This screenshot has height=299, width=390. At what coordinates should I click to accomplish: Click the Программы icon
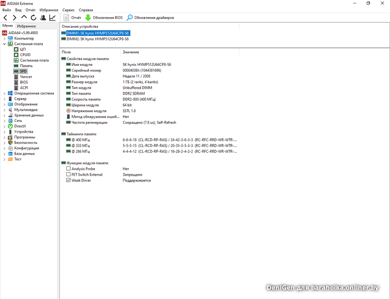tap(10, 137)
